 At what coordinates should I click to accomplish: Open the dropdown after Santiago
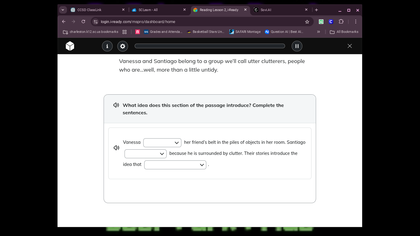pos(145,154)
